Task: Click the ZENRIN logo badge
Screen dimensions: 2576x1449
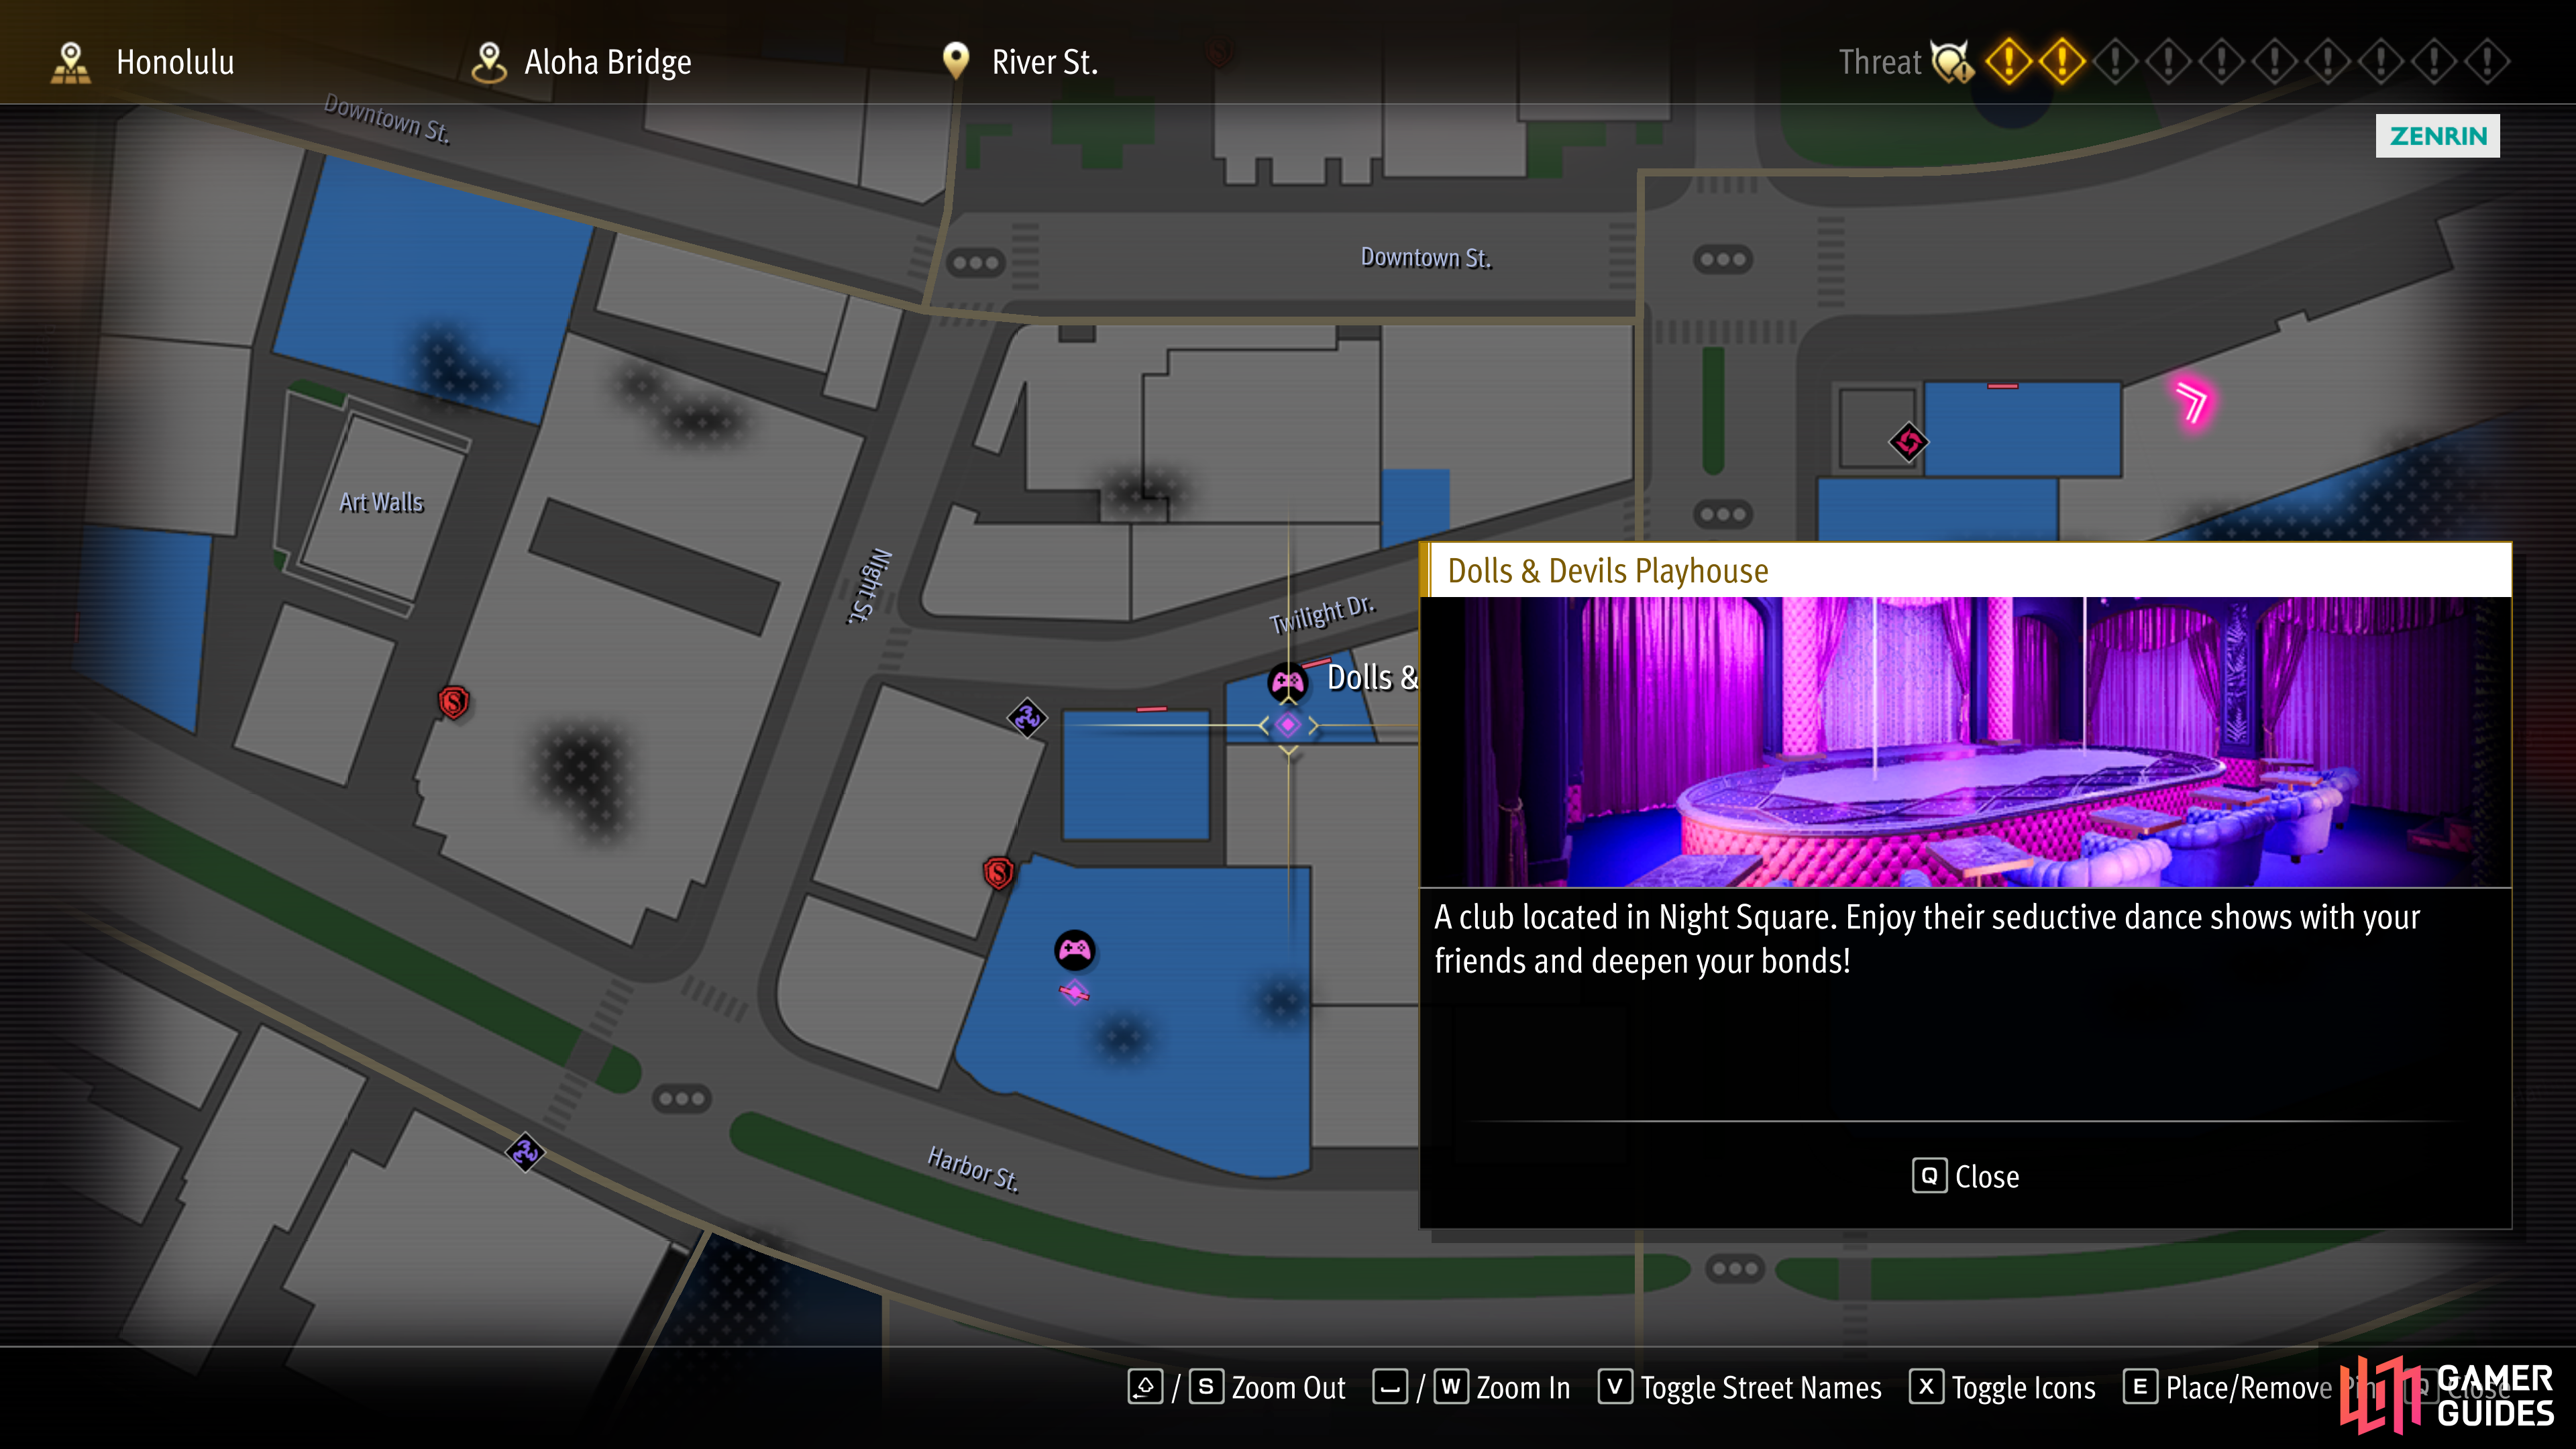Action: coord(2437,136)
